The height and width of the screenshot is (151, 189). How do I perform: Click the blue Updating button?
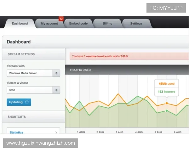coord(19,102)
